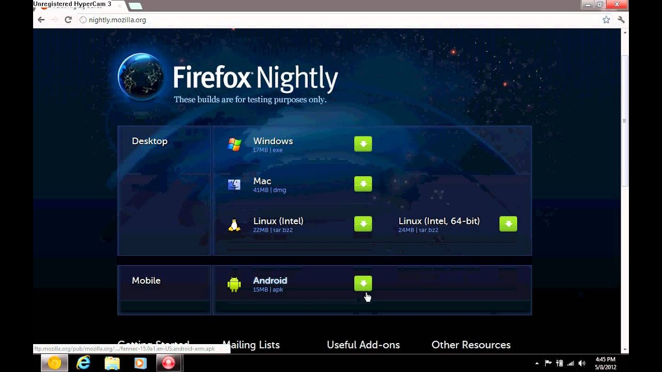The width and height of the screenshot is (662, 372).
Task: Click the Mac Finder icon
Action: pos(234,184)
